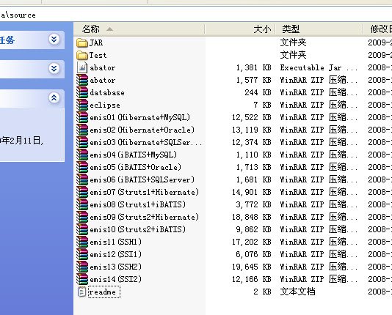Click the size value '1,577 KB'

pos(254,80)
